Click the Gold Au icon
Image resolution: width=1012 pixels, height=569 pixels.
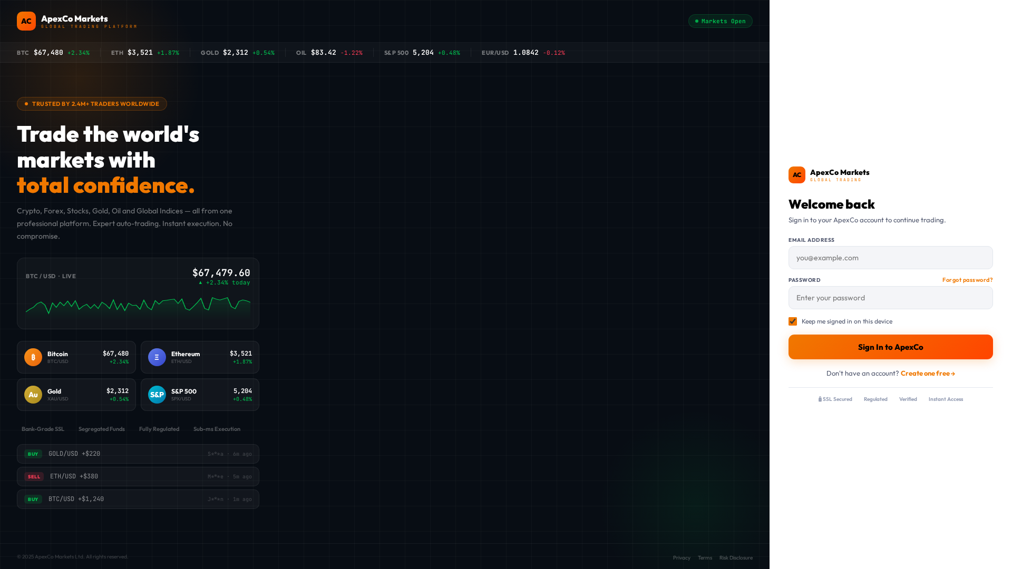(33, 395)
